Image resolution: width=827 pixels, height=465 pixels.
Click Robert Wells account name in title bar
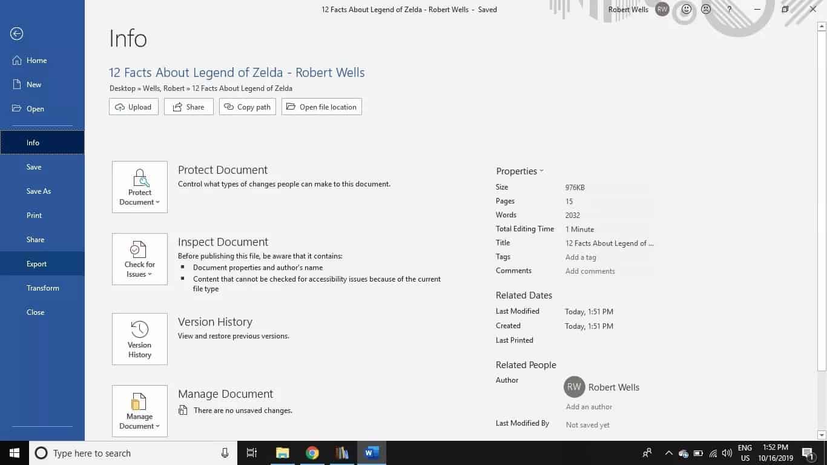pyautogui.click(x=628, y=10)
